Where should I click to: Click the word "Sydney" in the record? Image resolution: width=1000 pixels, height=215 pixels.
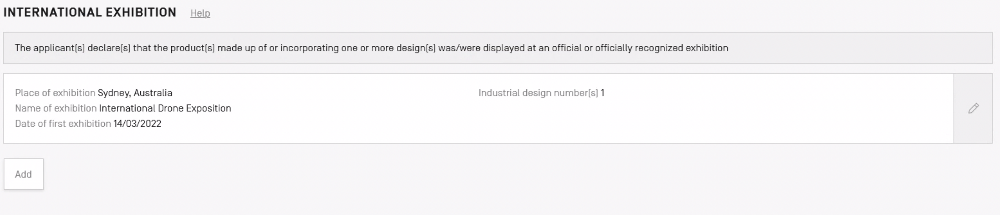(x=113, y=93)
